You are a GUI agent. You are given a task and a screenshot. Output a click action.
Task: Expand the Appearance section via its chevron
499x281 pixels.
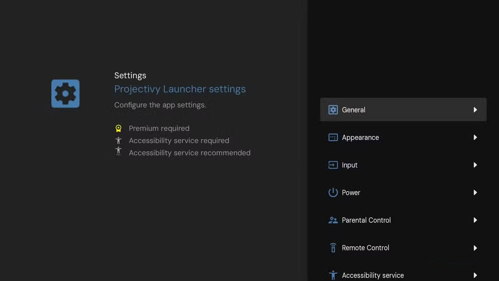(x=475, y=137)
